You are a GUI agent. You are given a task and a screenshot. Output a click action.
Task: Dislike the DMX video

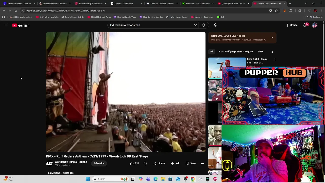tap(145, 163)
